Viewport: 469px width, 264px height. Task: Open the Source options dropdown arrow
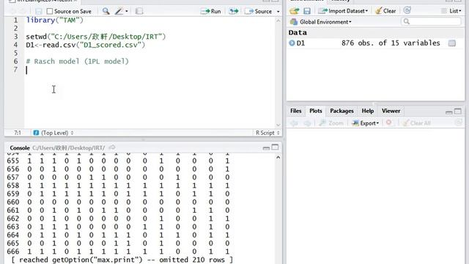(x=278, y=12)
